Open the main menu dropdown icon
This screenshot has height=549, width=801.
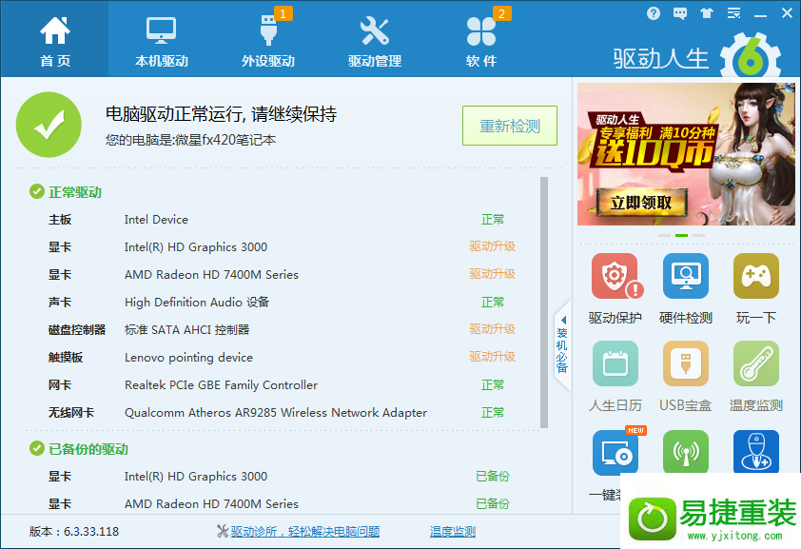tap(733, 13)
